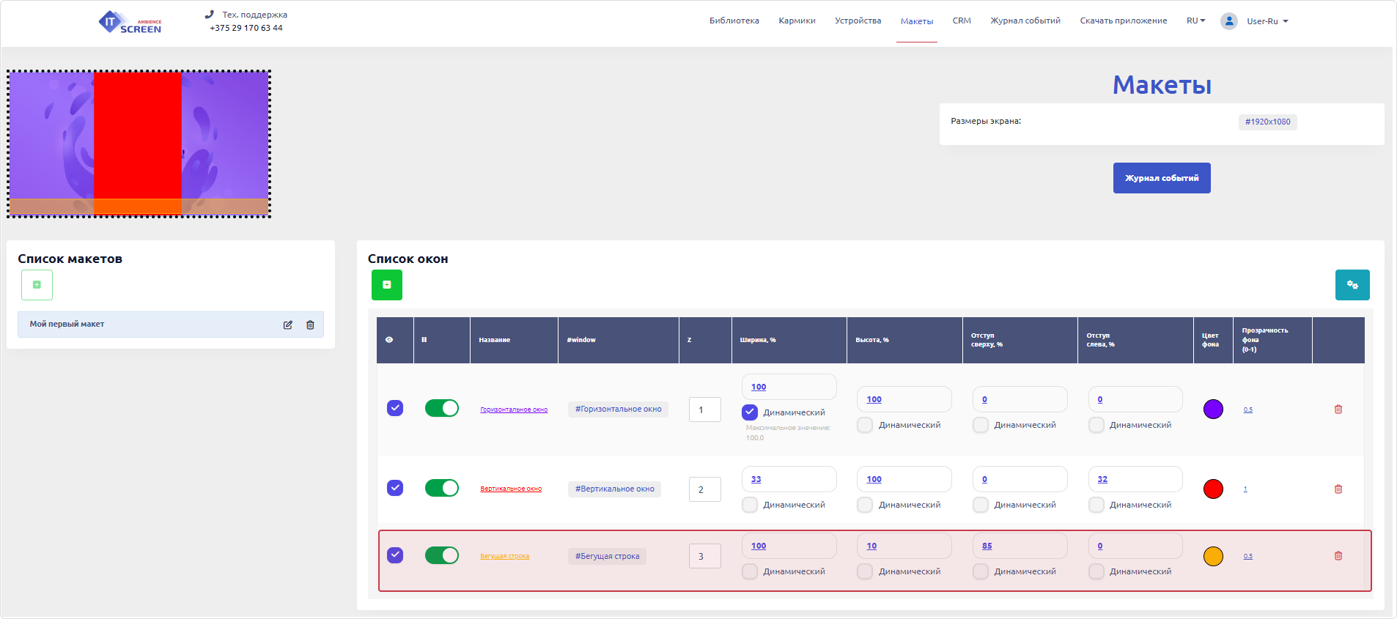Pick the red background color swatch
Screen dimensions: 1397x619
pyautogui.click(x=1213, y=489)
